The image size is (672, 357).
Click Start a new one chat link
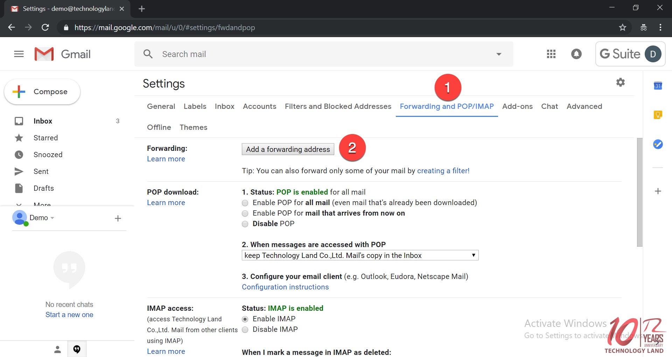[69, 315]
